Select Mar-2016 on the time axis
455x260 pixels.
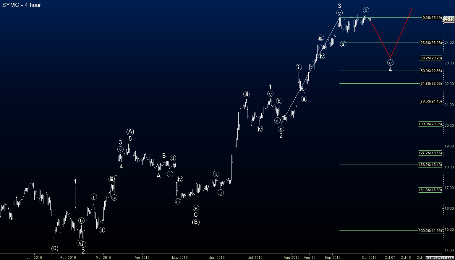103,257
